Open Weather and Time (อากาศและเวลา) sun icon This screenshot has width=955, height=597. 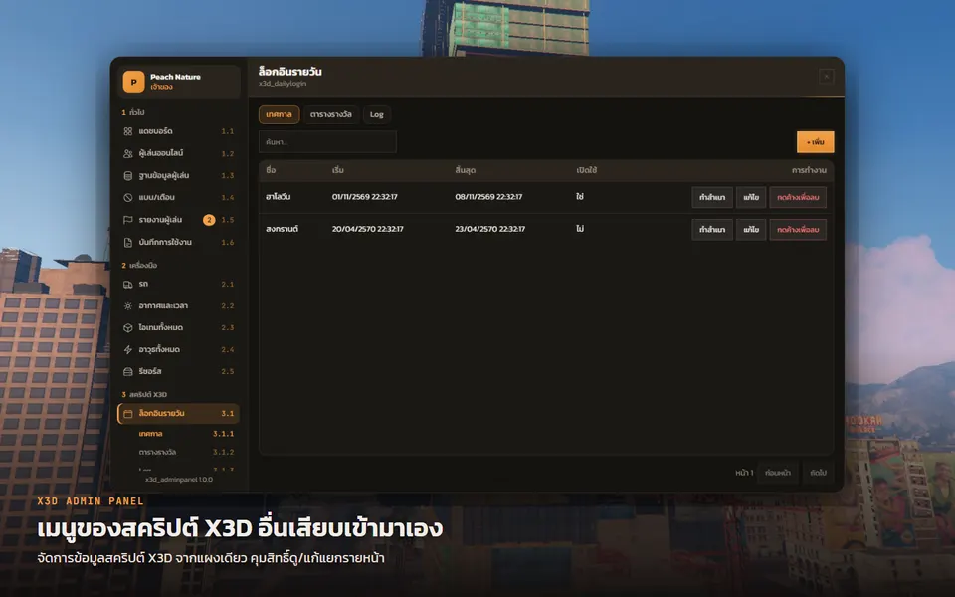[128, 305]
